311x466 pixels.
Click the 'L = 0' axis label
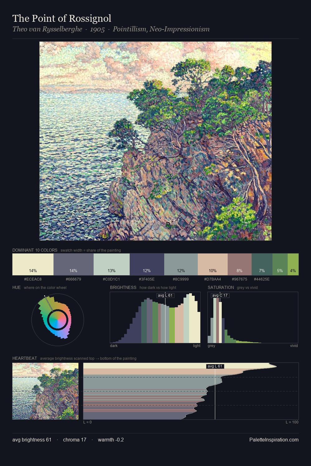87,422
